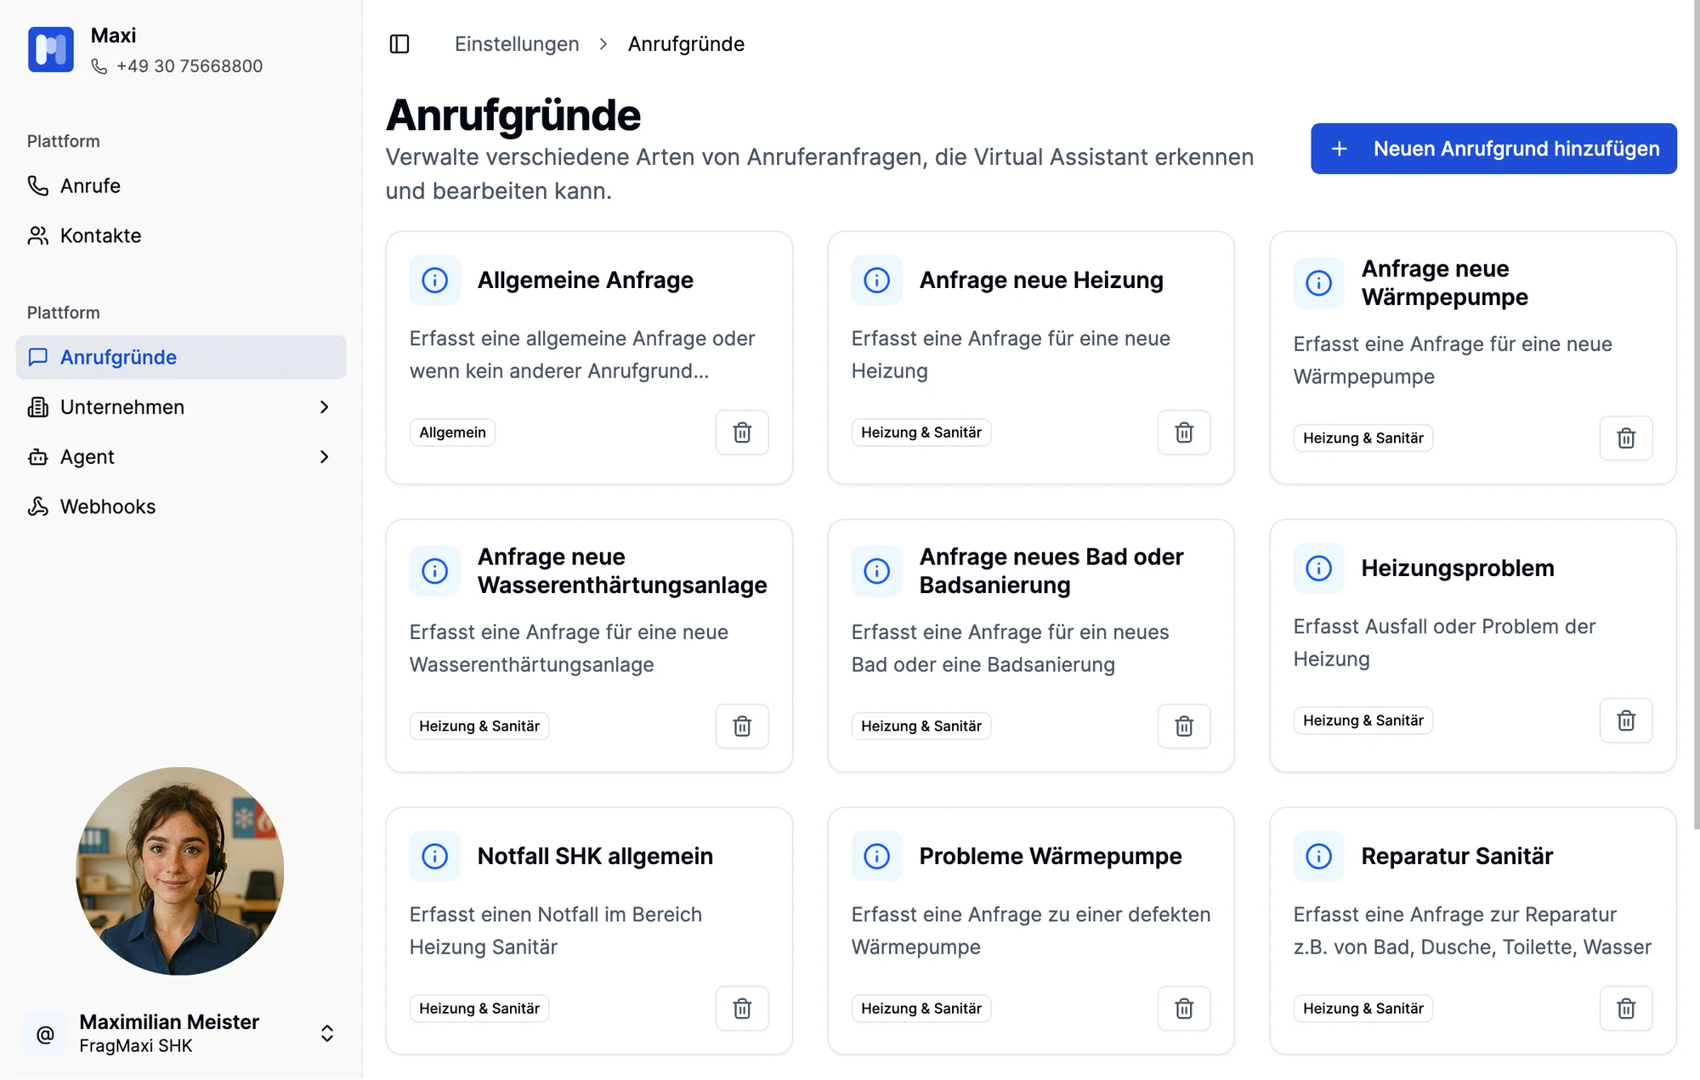Viewport: 1700px width, 1080px height.
Task: Expand the Unternehmen section
Action: pos(324,407)
